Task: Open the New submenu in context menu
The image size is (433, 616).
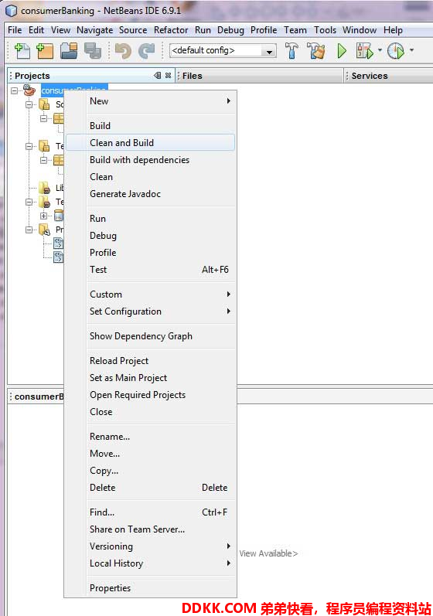Action: coord(151,101)
